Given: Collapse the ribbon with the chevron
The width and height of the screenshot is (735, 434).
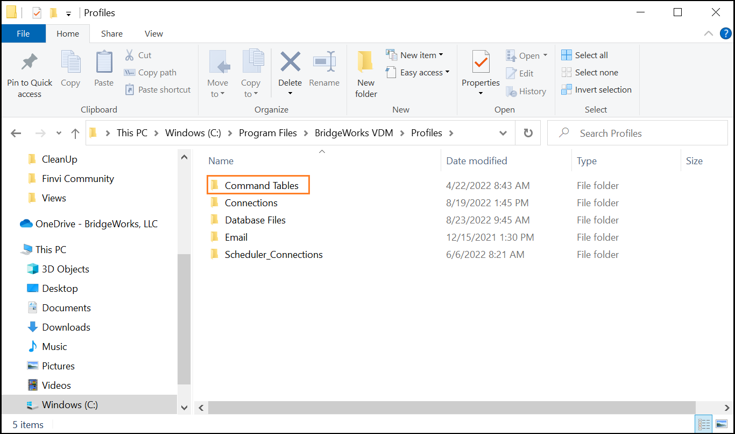Looking at the screenshot, I should pos(709,33).
